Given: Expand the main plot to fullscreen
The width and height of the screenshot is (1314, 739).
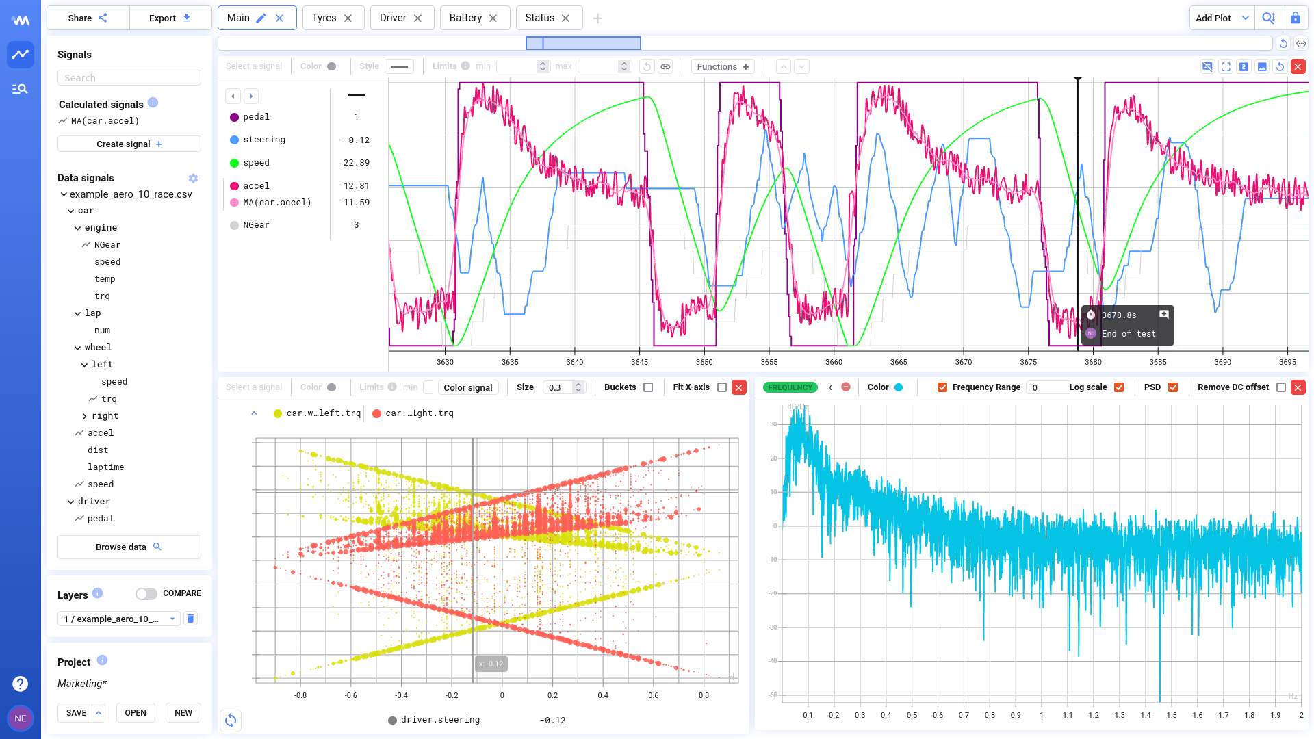Looking at the screenshot, I should pyautogui.click(x=1226, y=66).
